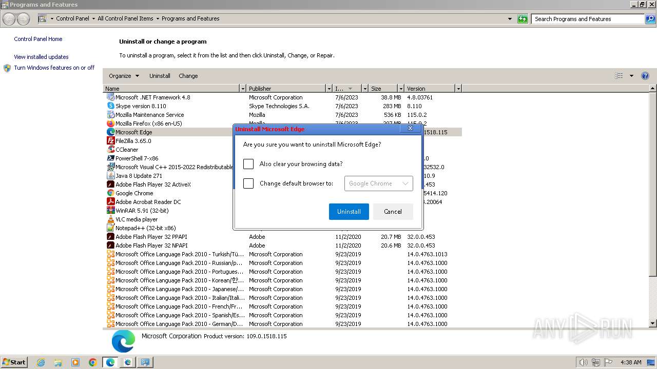This screenshot has width=657, height=369.
Task: Open the Name column filter arrow
Action: click(x=243, y=89)
